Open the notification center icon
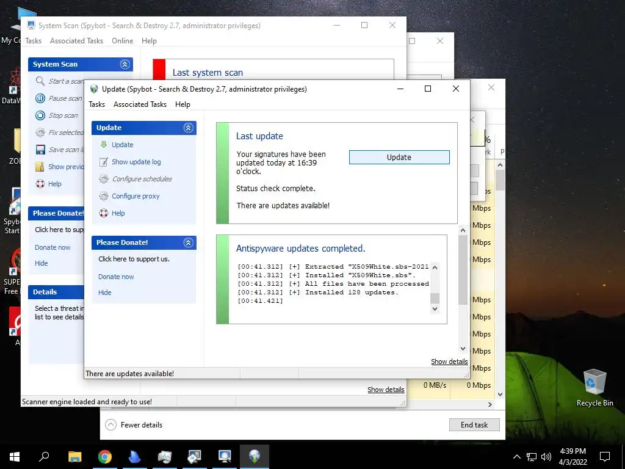Screen dimensions: 625x469 pos(605,457)
